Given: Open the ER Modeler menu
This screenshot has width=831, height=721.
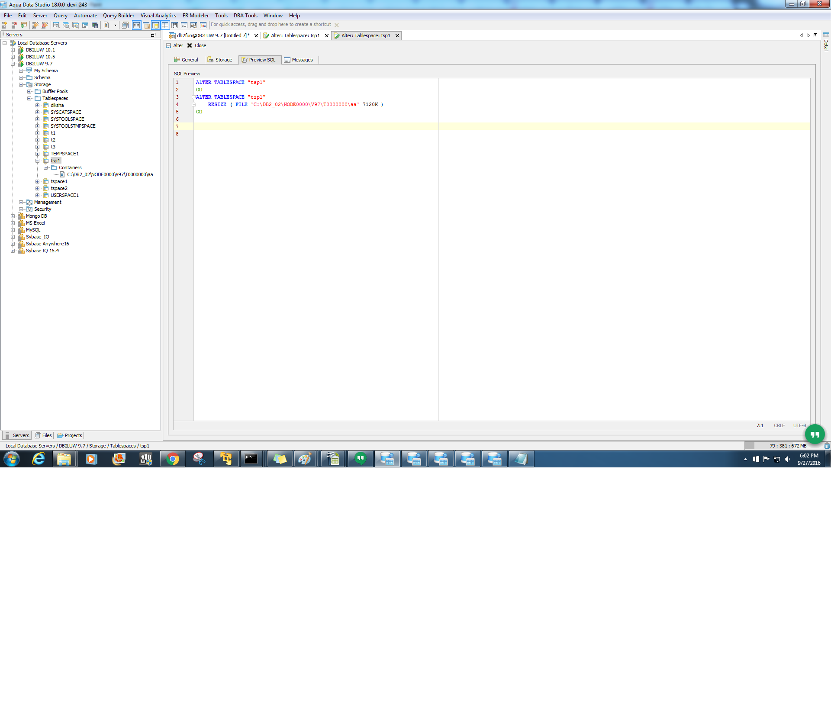Looking at the screenshot, I should (x=196, y=16).
